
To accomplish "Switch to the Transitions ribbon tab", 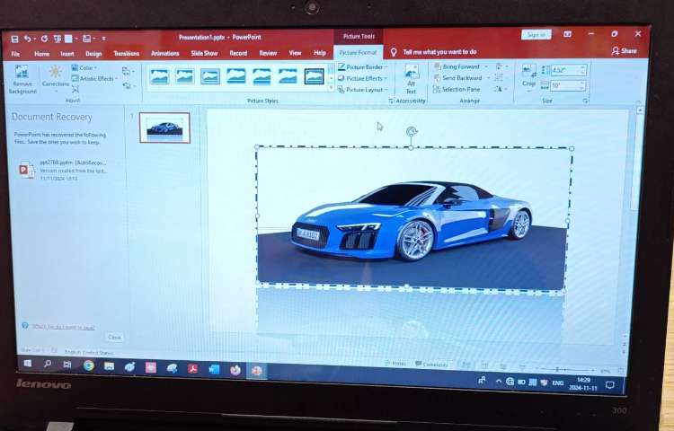I will tap(126, 53).
